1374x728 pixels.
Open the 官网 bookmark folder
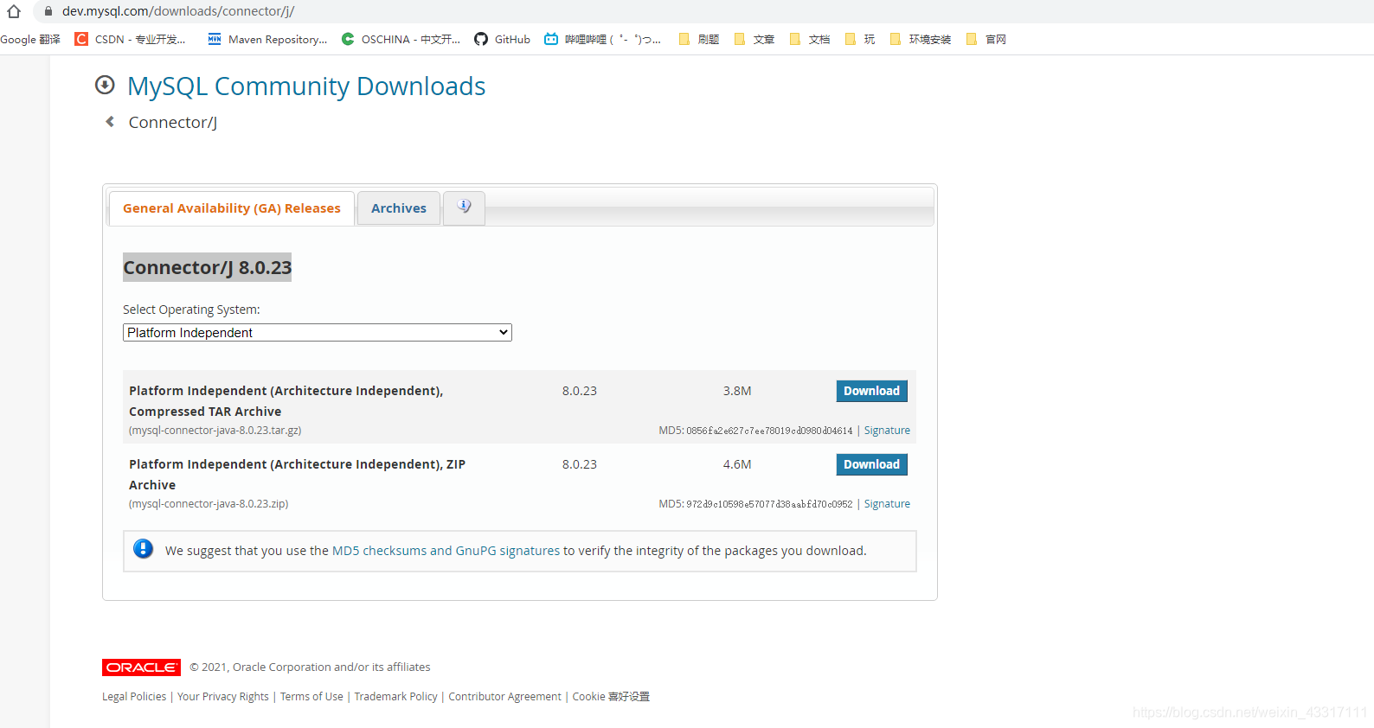click(986, 39)
